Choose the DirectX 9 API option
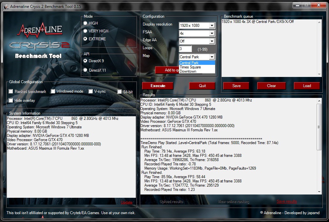Screen dimensions: 329x222 [85, 61]
